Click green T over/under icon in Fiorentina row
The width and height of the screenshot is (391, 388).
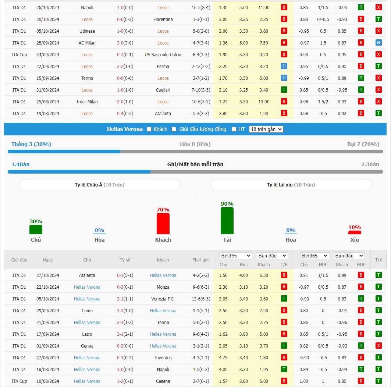(x=378, y=19)
